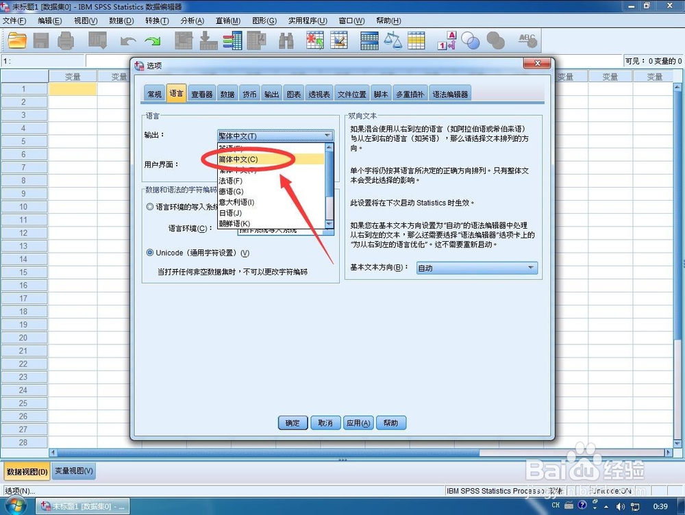Click the ABC spell check icon

(527, 40)
